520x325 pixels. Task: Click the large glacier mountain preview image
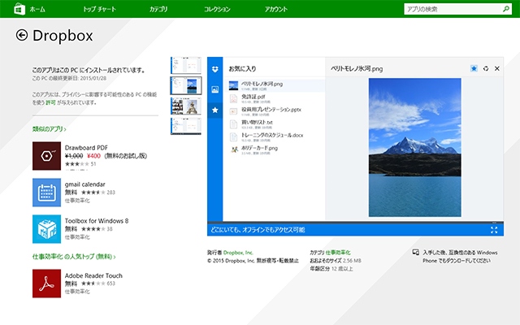click(415, 147)
